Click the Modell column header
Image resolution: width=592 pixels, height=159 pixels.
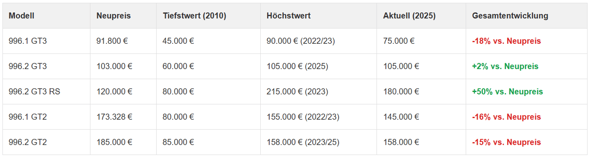pos(21,16)
